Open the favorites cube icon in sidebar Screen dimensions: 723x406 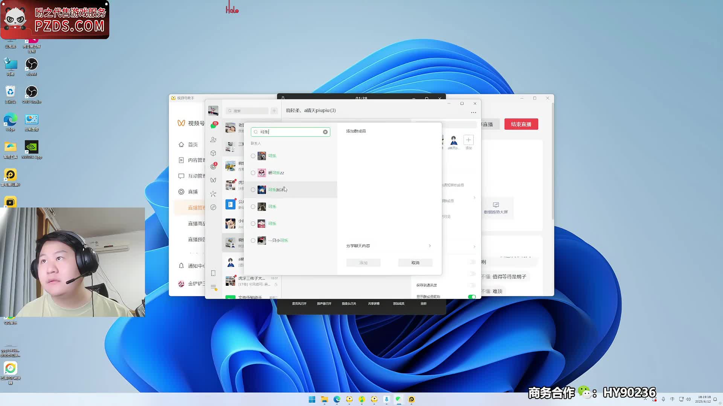(x=213, y=153)
